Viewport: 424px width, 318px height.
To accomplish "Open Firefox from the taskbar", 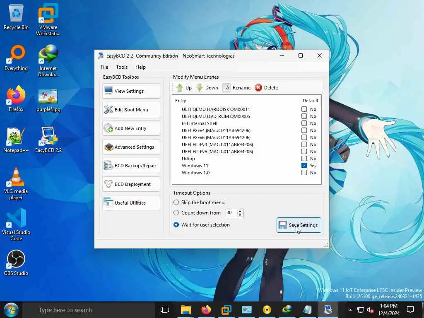I will 206,310.
